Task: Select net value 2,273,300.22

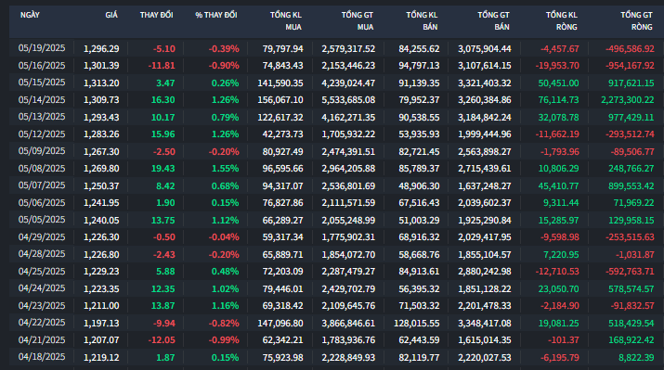Action: click(628, 100)
